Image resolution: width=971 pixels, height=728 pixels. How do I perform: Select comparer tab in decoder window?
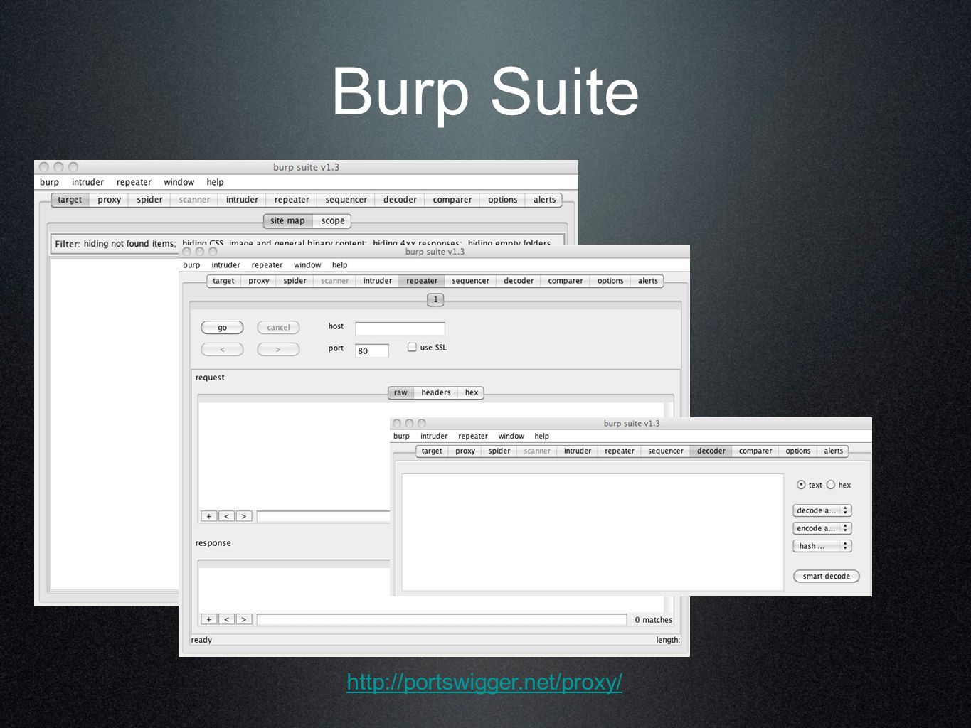[x=755, y=451]
